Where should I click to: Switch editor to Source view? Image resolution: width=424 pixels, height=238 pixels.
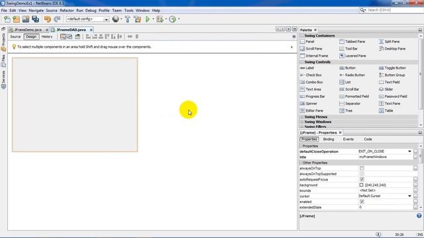[15, 37]
